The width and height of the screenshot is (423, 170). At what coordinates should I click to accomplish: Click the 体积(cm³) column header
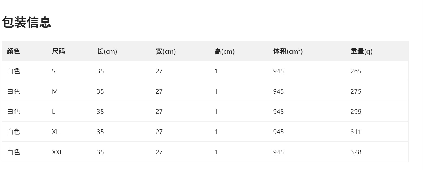pyautogui.click(x=288, y=51)
